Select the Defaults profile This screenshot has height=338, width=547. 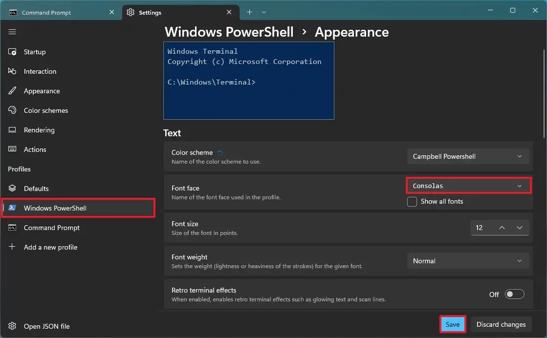[36, 189]
